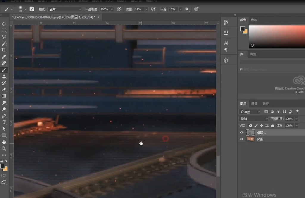Select the Brush tool in the left toolbar
Image resolution: width=305 pixels, height=198 pixels.
coord(4,70)
